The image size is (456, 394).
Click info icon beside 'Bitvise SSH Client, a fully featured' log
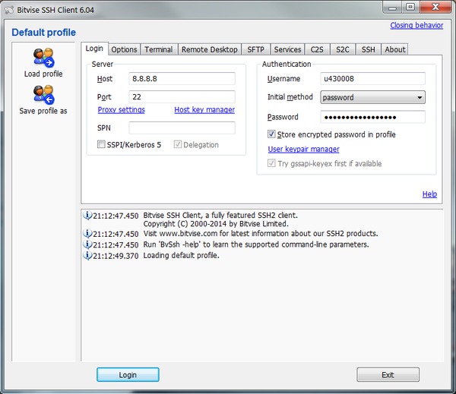click(87, 216)
